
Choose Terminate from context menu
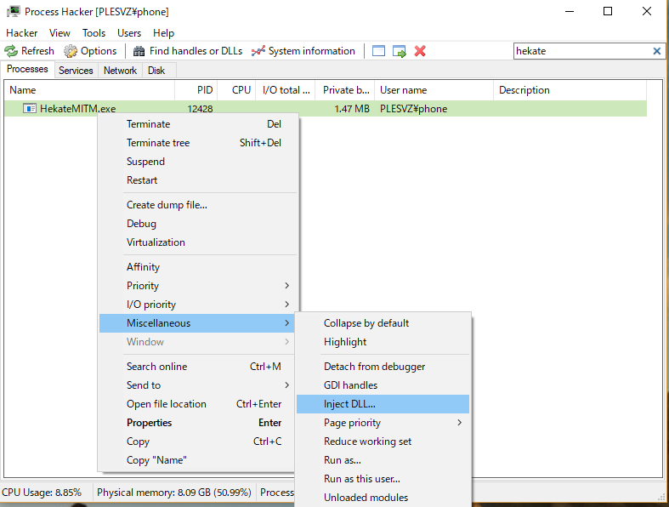pyautogui.click(x=198, y=124)
